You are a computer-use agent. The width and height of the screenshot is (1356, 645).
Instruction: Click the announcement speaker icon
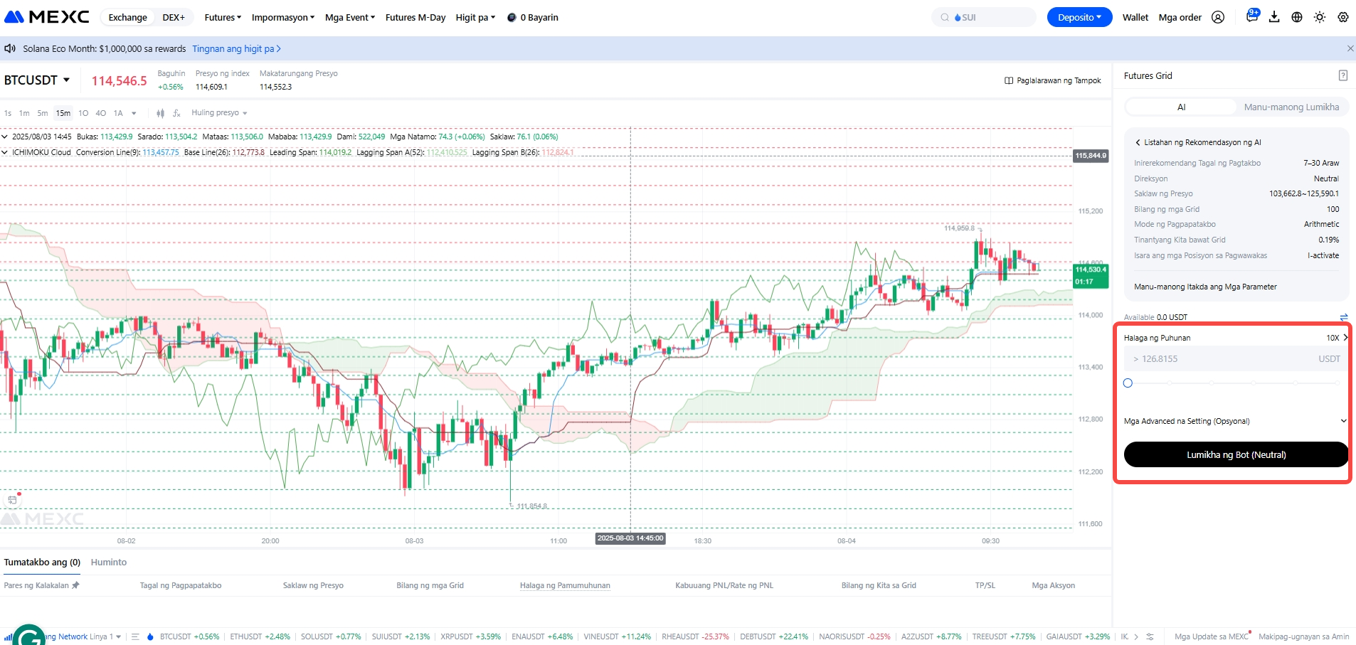click(10, 48)
